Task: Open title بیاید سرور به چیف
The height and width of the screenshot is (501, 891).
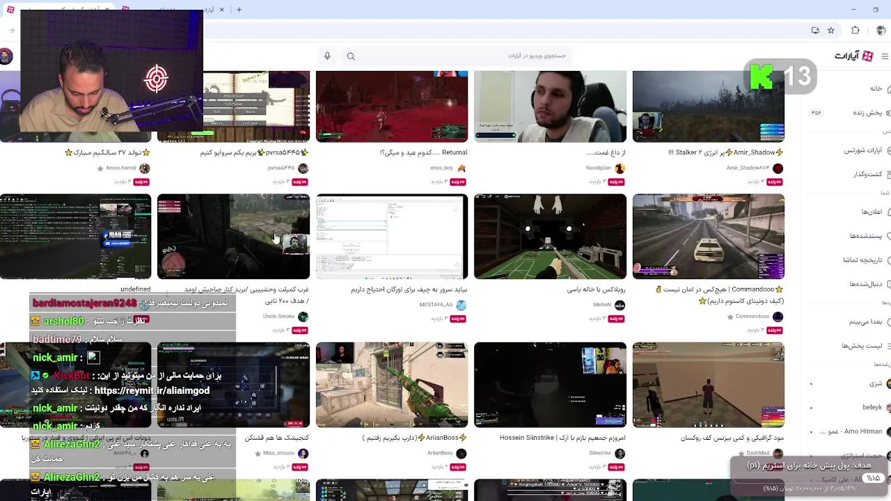Action: pos(409,289)
